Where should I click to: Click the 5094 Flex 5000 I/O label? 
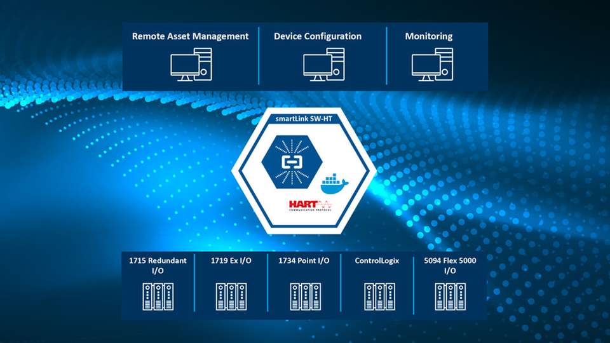450,266
